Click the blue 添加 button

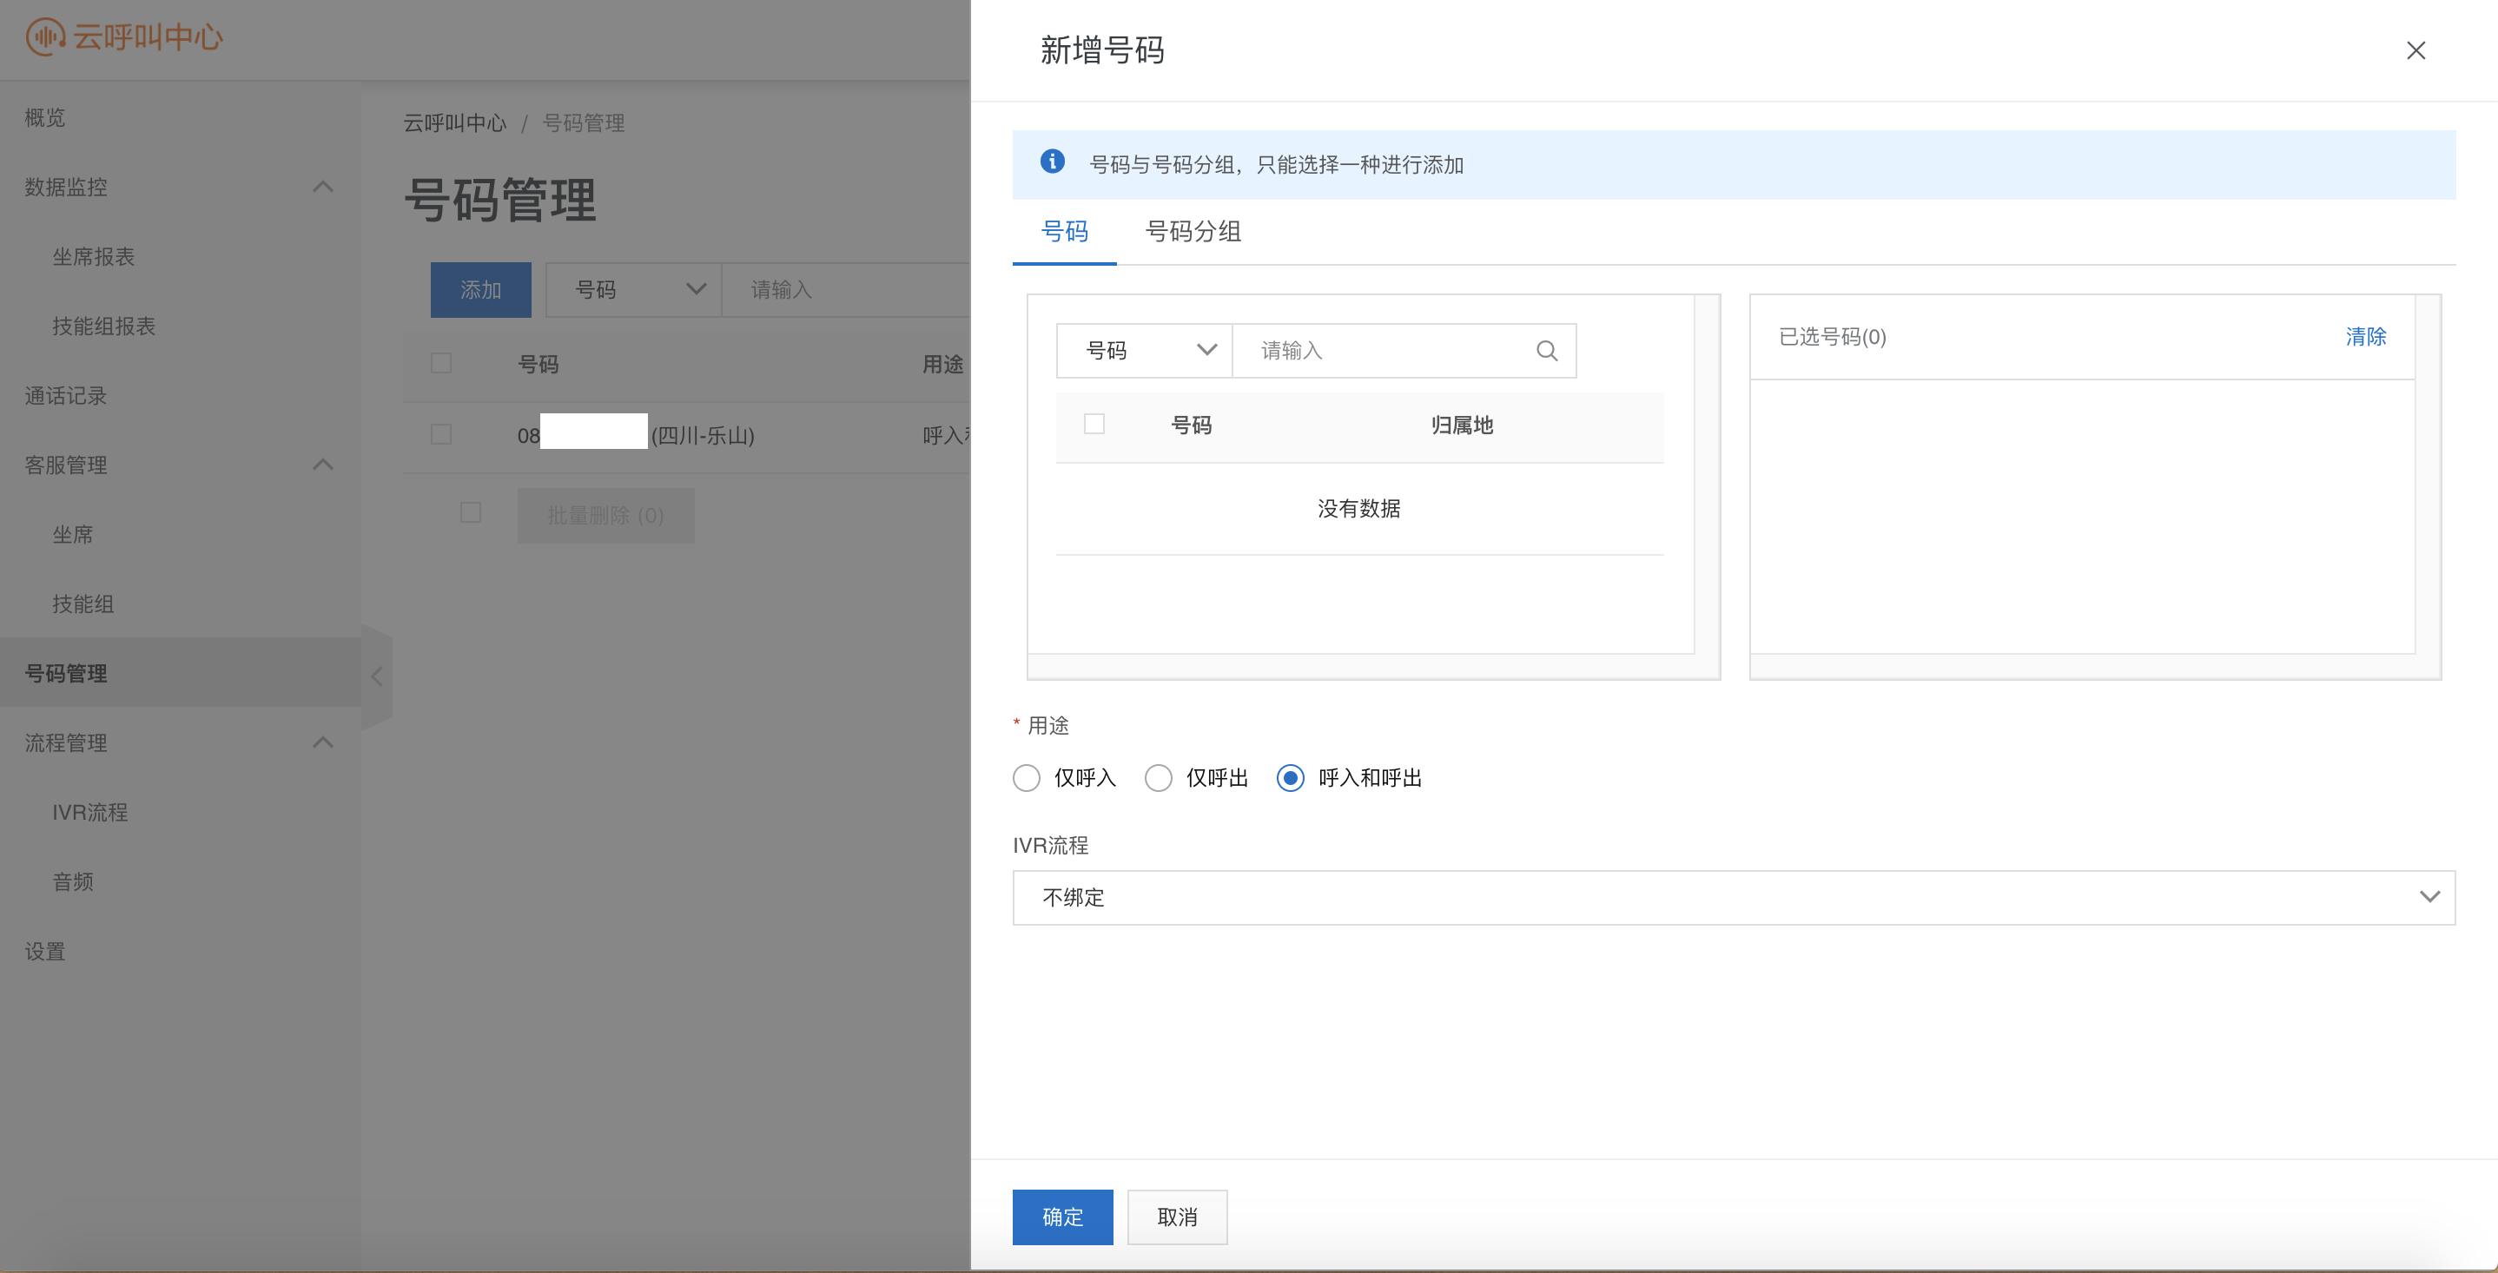[481, 290]
